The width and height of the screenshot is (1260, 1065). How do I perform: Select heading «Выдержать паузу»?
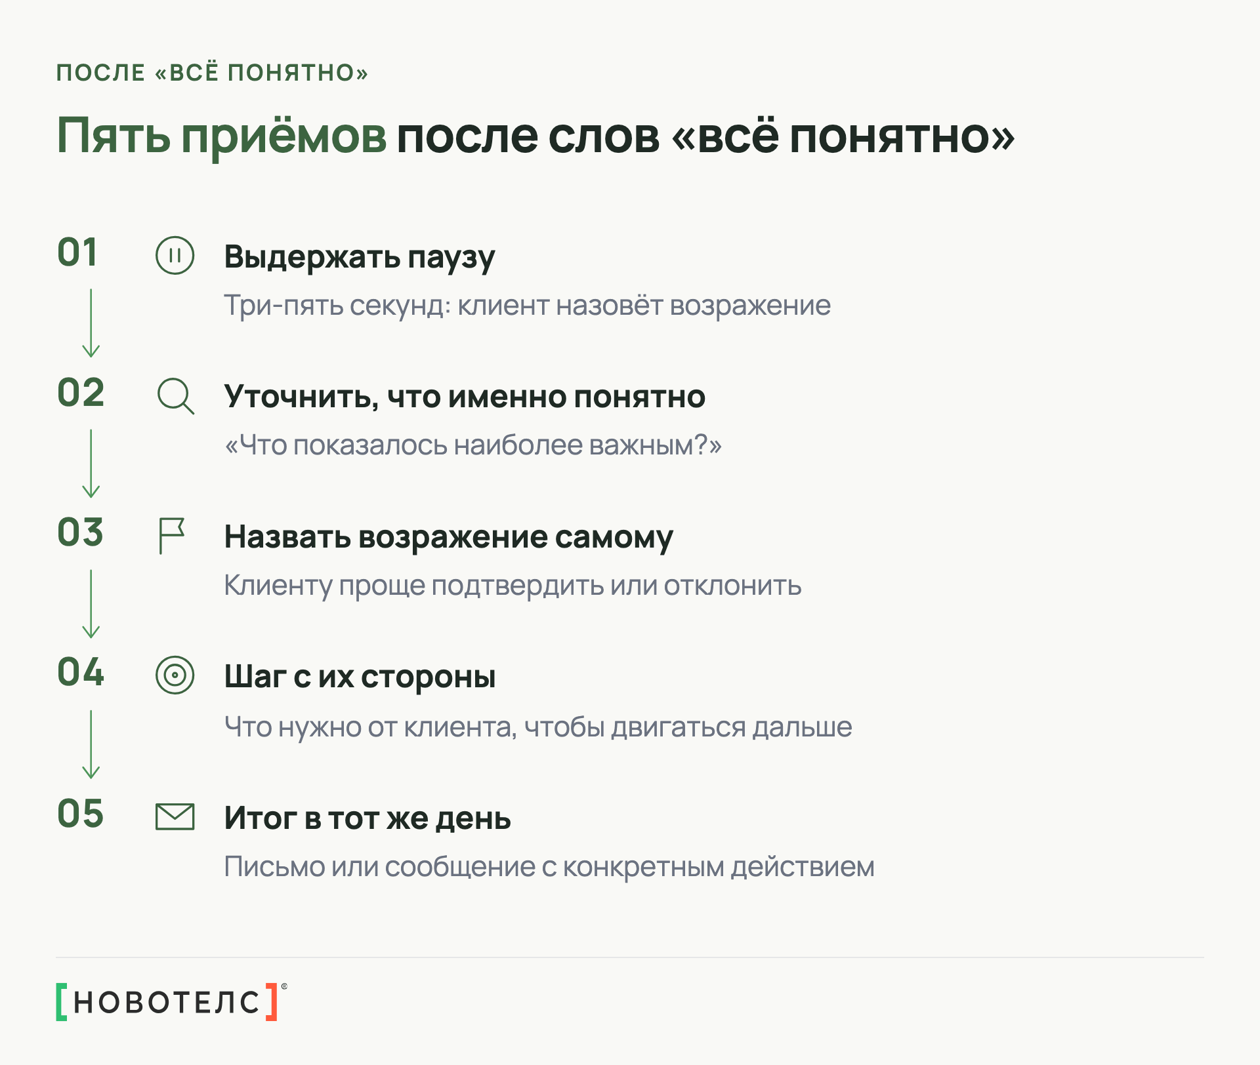click(x=360, y=257)
